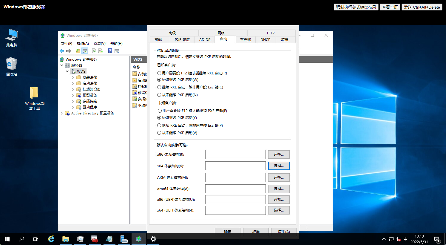The height and width of the screenshot is (245, 446).
Task: Launch Internet Explorer from the taskbar
Action: coord(51,239)
